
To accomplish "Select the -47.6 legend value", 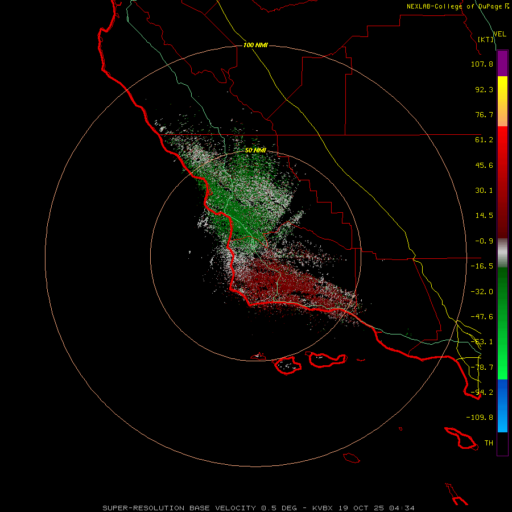I will coord(482,317).
